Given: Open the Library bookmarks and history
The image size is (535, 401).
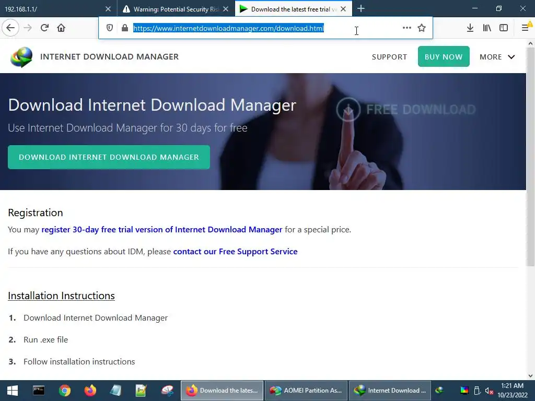Looking at the screenshot, I should (x=487, y=28).
